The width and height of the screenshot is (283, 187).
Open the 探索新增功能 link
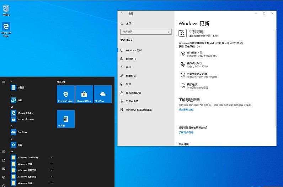pyautogui.click(x=186, y=109)
